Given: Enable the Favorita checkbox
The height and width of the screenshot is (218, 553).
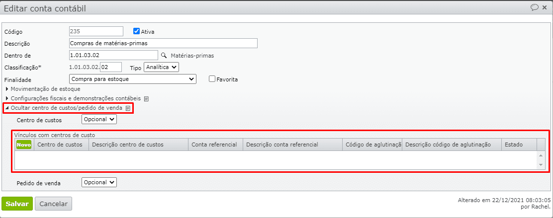Looking at the screenshot, I should tap(212, 79).
